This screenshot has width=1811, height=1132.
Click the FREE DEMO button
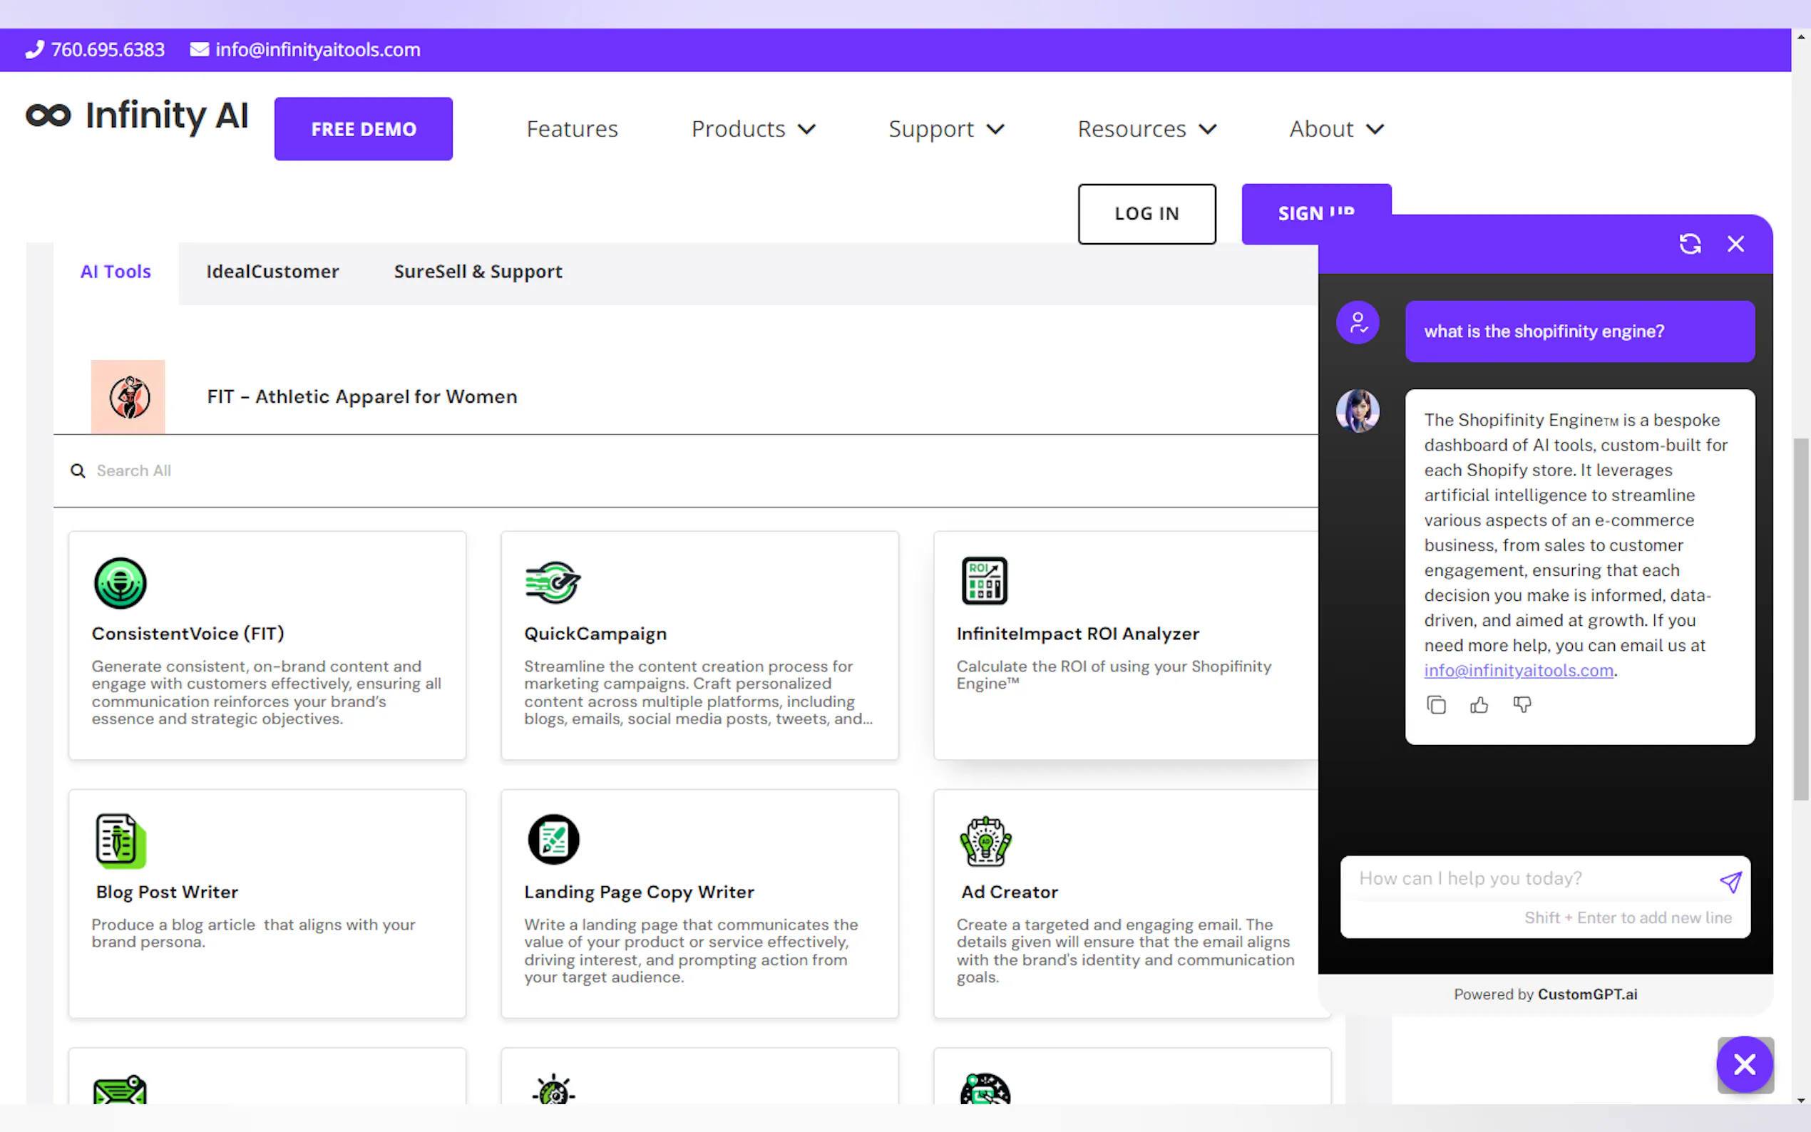tap(363, 129)
